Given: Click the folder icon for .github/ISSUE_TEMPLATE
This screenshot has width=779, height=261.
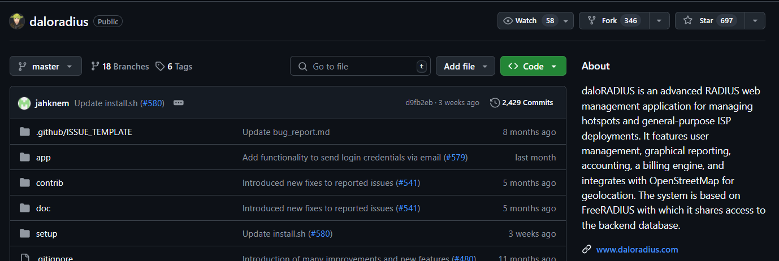Looking at the screenshot, I should point(24,132).
